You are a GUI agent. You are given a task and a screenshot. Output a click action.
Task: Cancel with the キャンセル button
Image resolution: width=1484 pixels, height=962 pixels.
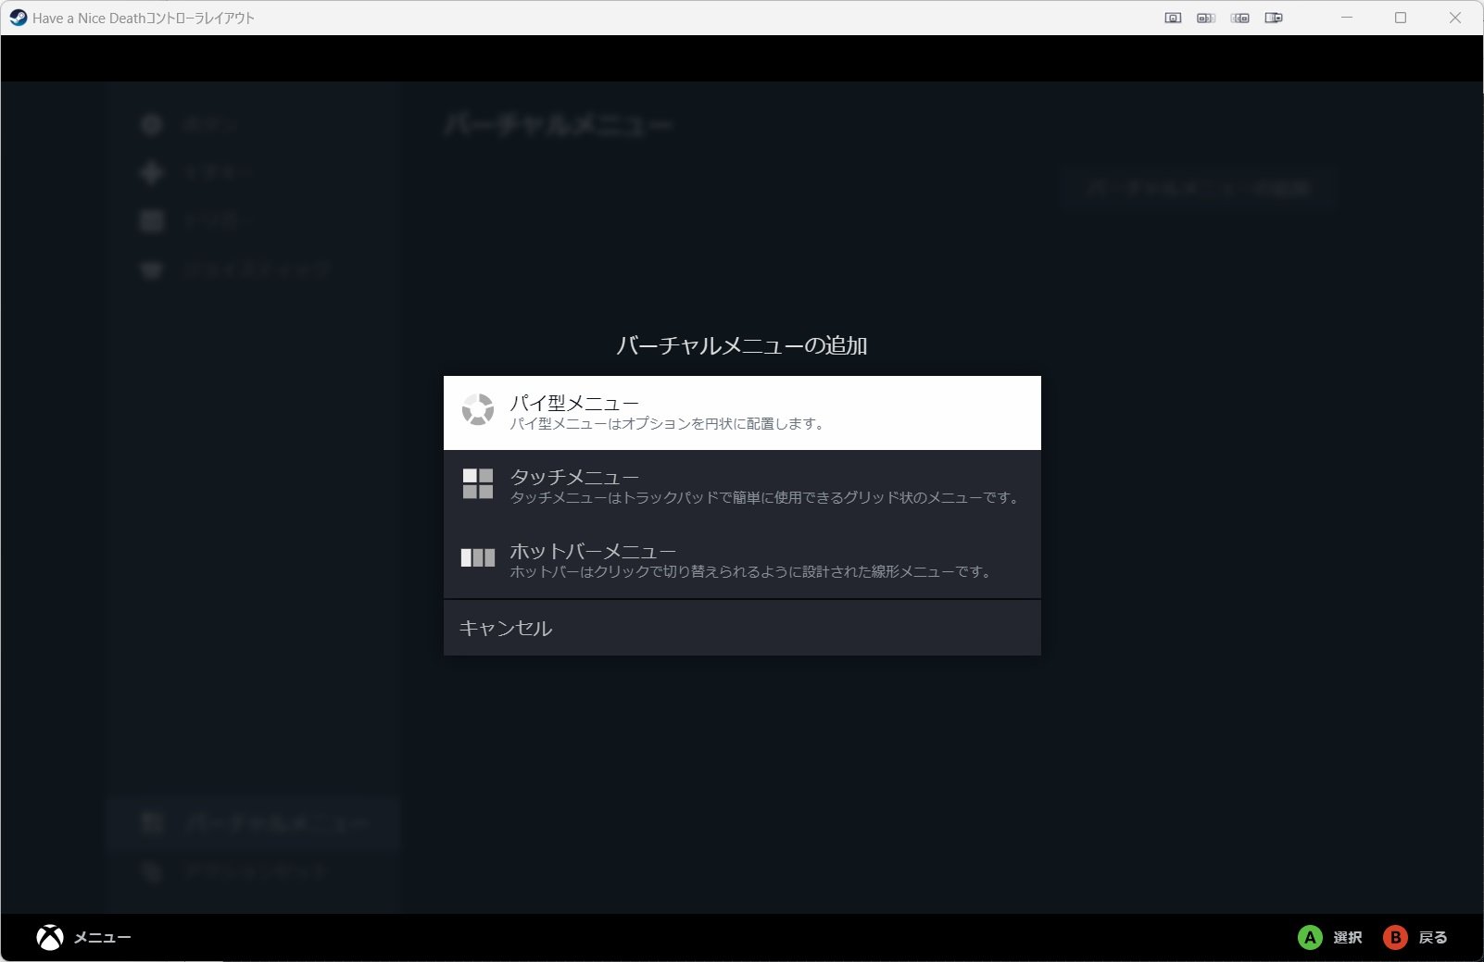pos(742,628)
